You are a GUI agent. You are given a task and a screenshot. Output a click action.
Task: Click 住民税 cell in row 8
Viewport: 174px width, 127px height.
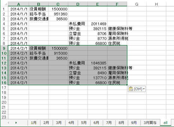point(117,43)
